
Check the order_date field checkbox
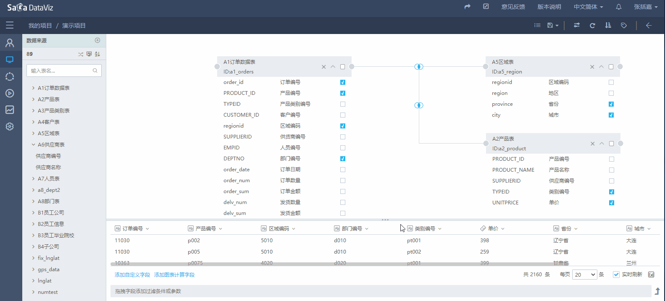click(x=343, y=170)
